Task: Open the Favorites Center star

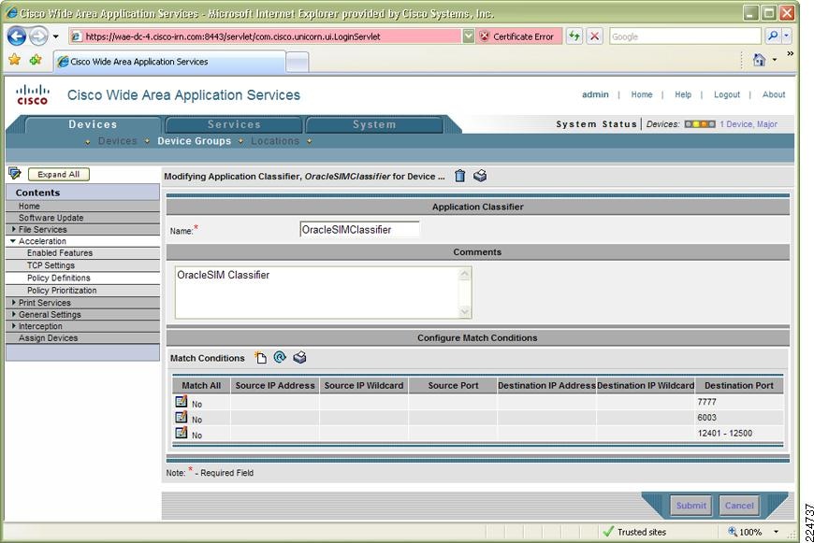Action: (15, 60)
